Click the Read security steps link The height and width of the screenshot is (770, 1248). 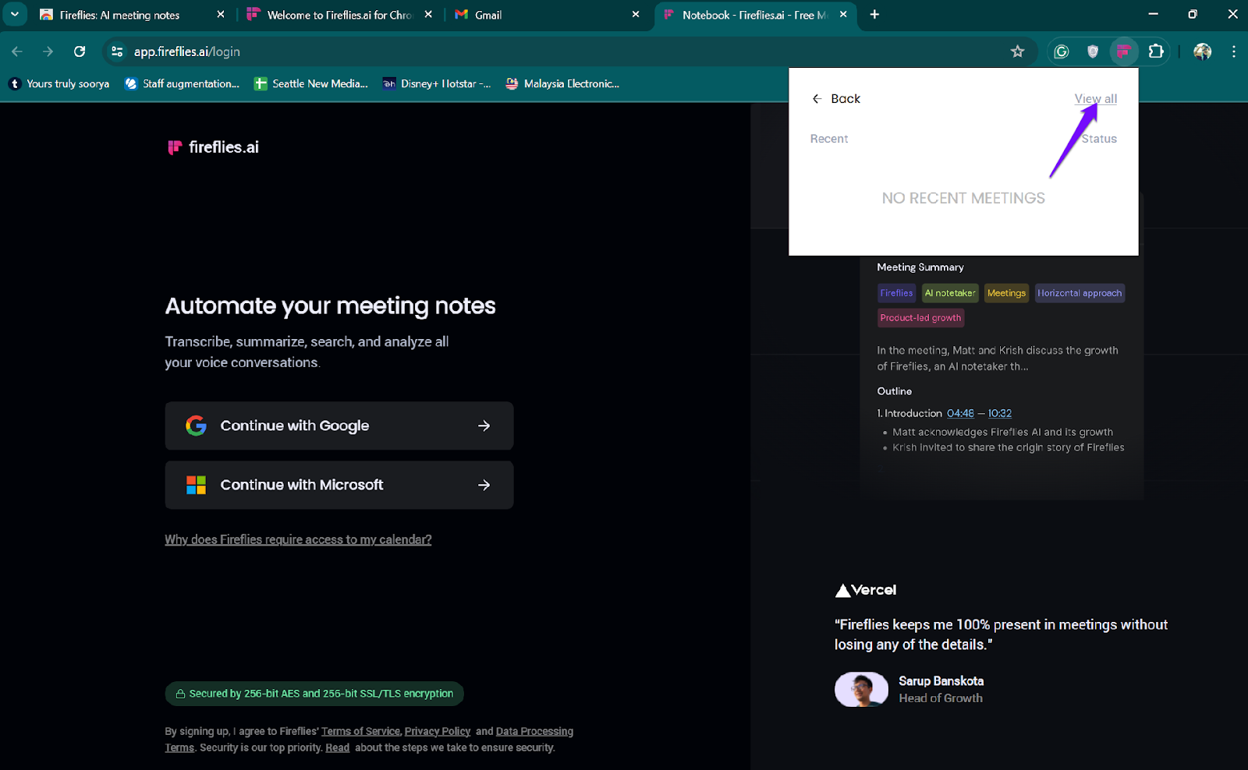coord(337,747)
